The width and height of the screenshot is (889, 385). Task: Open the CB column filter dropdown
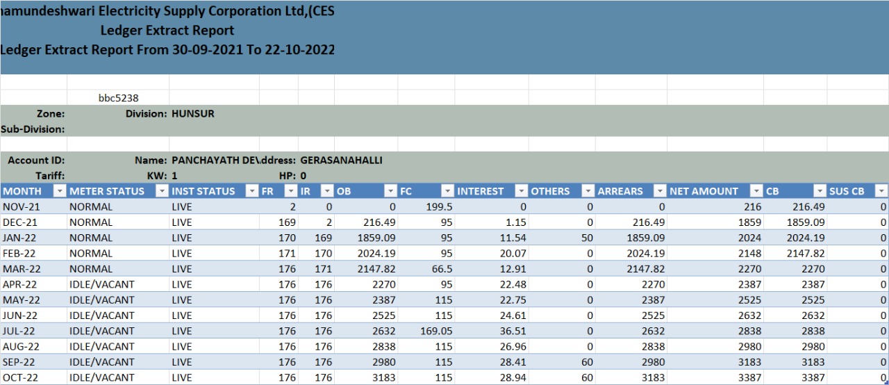coord(820,191)
